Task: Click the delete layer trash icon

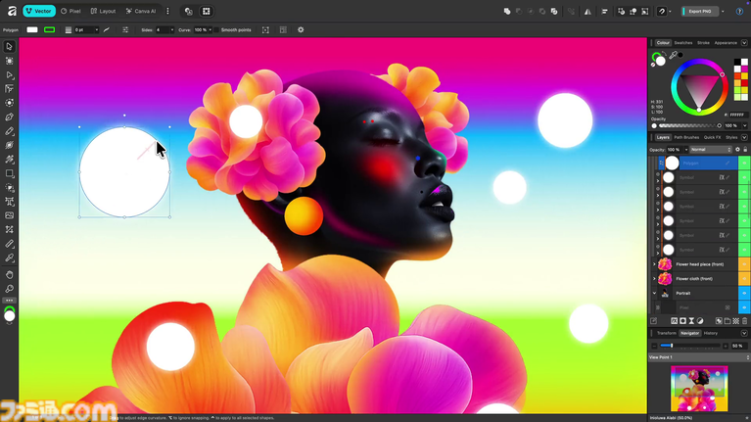Action: (x=745, y=321)
